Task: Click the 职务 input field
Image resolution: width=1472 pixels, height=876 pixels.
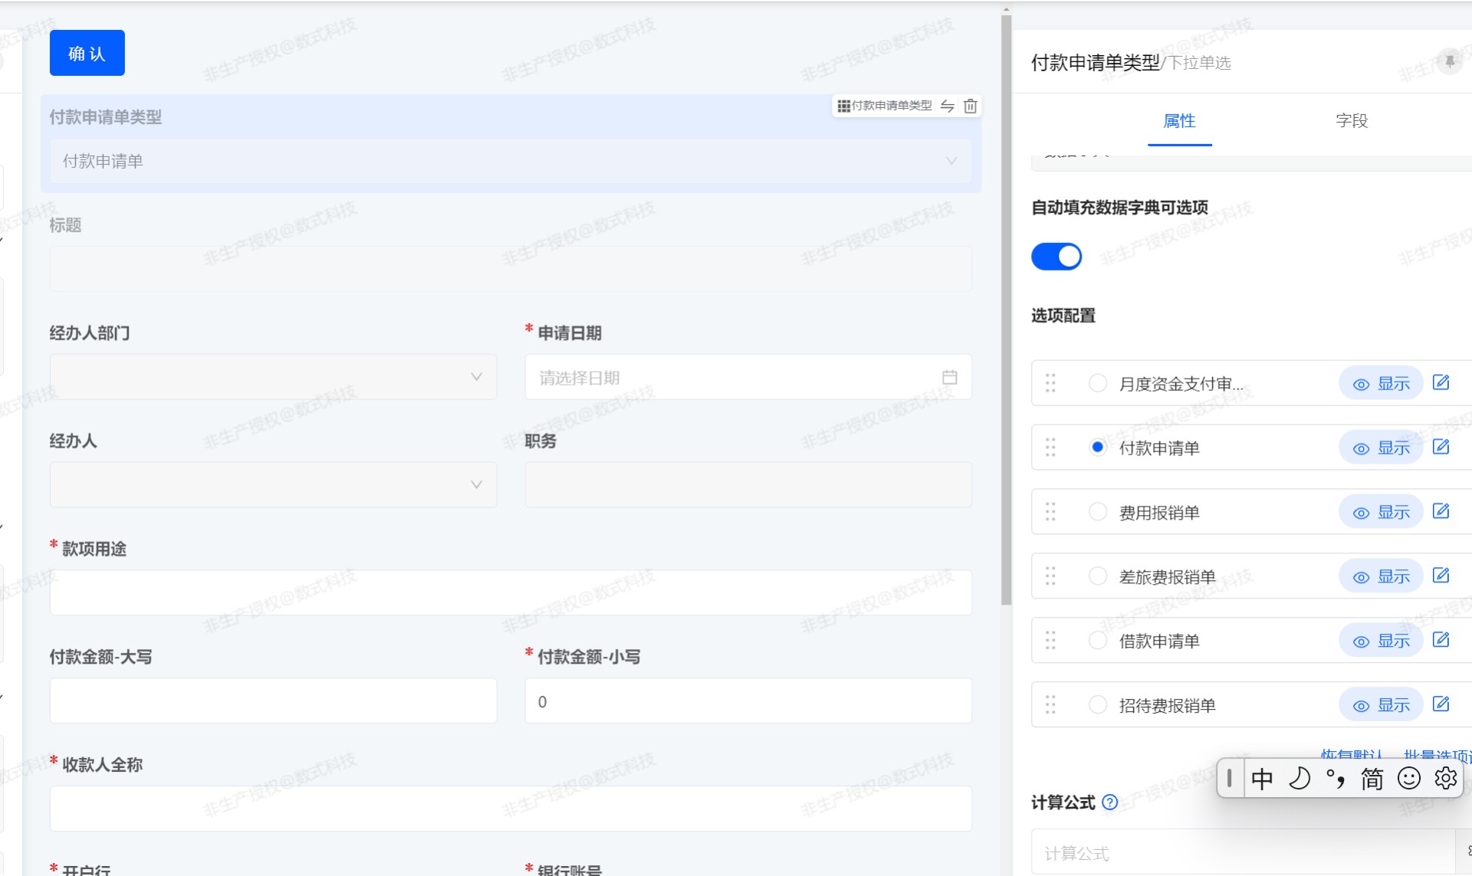Action: [748, 484]
